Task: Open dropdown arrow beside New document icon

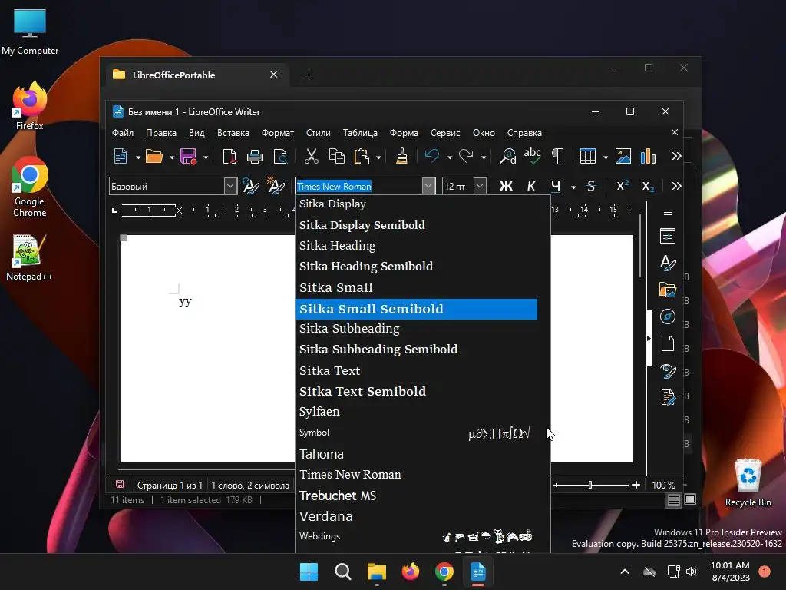Action: click(x=138, y=157)
